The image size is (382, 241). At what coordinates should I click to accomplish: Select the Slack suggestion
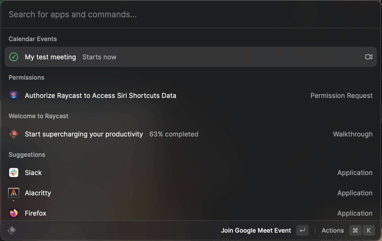[x=191, y=173]
